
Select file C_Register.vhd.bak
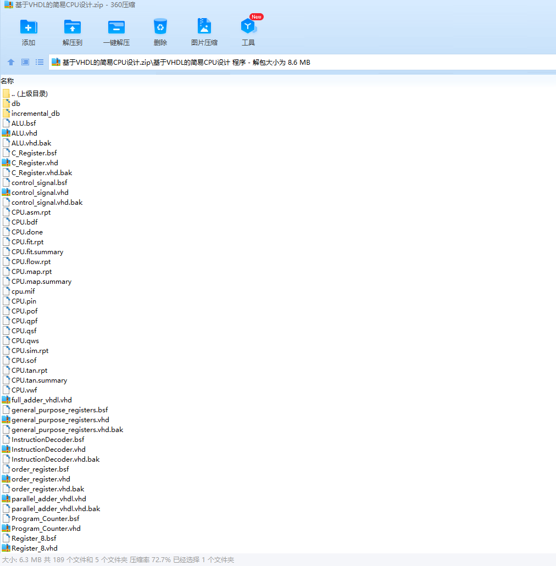pyautogui.click(x=42, y=173)
